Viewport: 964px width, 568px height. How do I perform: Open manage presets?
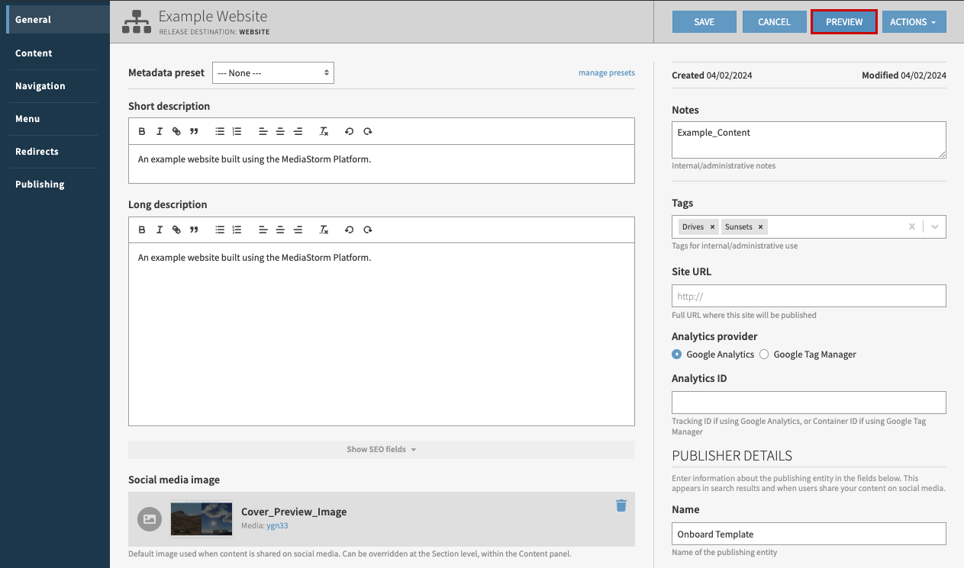tap(606, 72)
